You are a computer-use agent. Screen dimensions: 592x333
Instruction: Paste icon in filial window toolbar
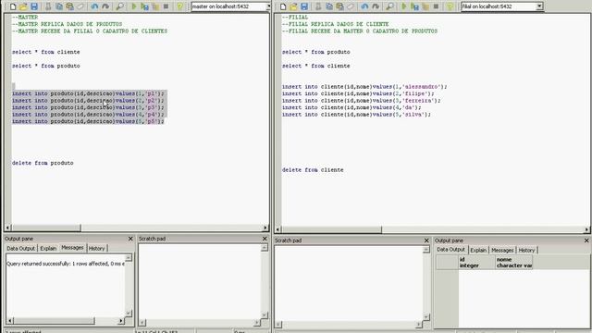[x=339, y=6]
